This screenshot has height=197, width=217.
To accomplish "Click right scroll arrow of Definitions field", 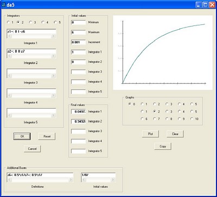I will [x=71, y=180].
